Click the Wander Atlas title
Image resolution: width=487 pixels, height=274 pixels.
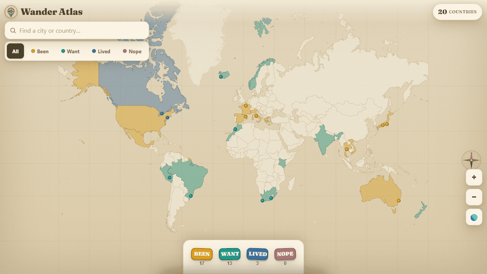click(x=51, y=12)
